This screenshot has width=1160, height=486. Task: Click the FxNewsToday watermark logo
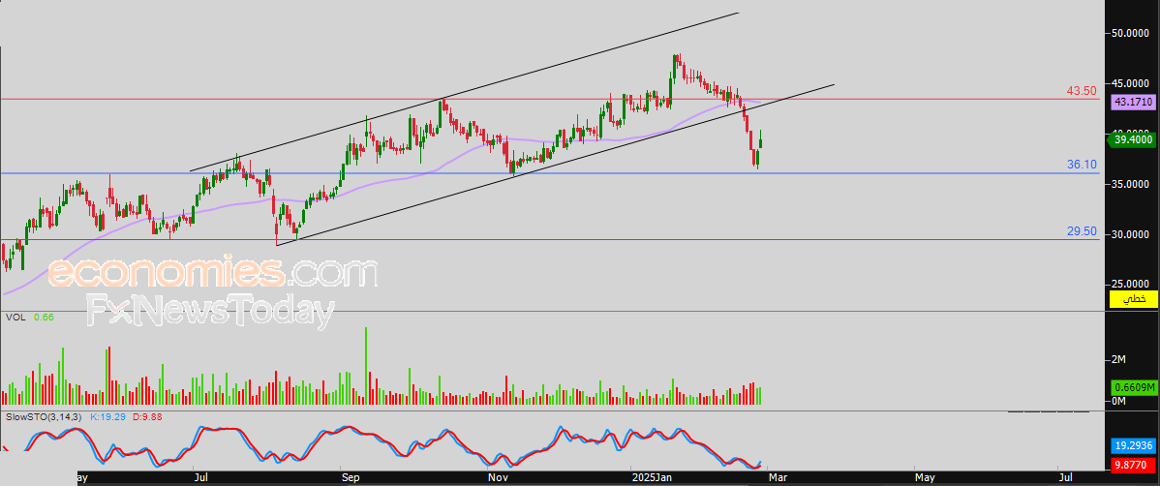click(x=210, y=312)
